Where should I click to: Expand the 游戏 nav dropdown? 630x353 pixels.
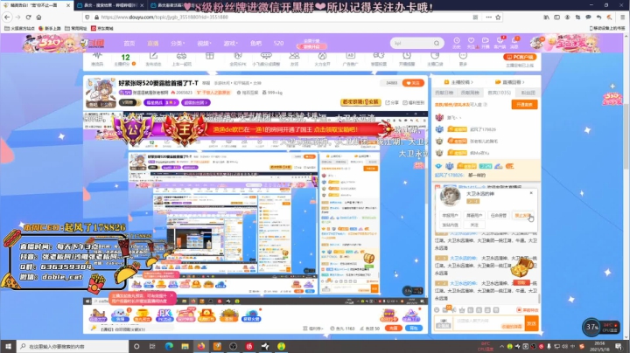pyautogui.click(x=231, y=44)
